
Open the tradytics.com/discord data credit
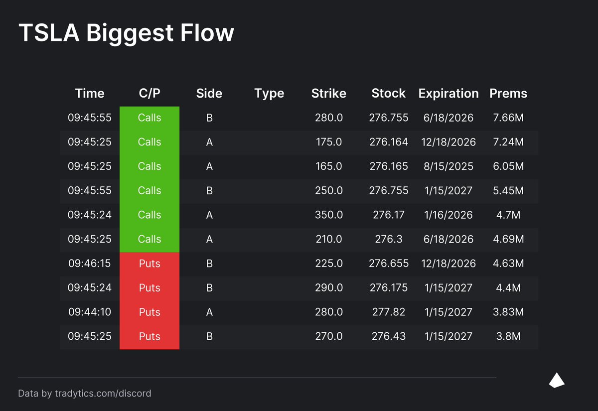(x=85, y=394)
